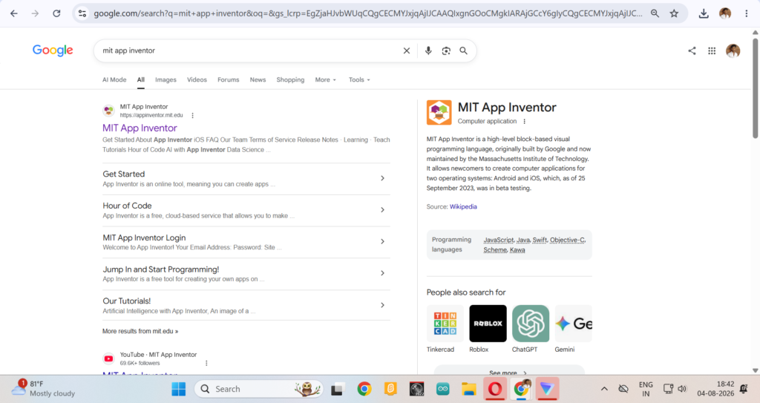Click the magnifier search button in search box
The image size is (760, 403).
coord(464,50)
